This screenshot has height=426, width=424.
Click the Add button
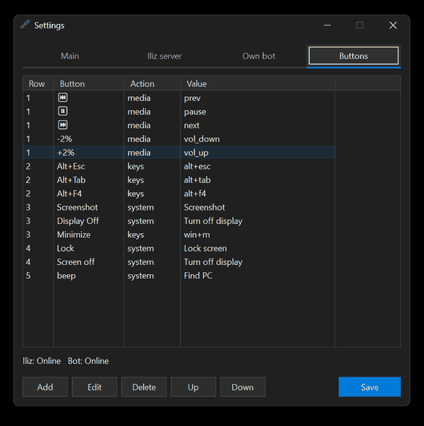(x=45, y=387)
